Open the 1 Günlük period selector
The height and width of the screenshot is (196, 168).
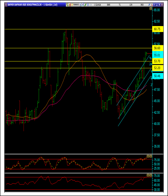tap(97, 5)
